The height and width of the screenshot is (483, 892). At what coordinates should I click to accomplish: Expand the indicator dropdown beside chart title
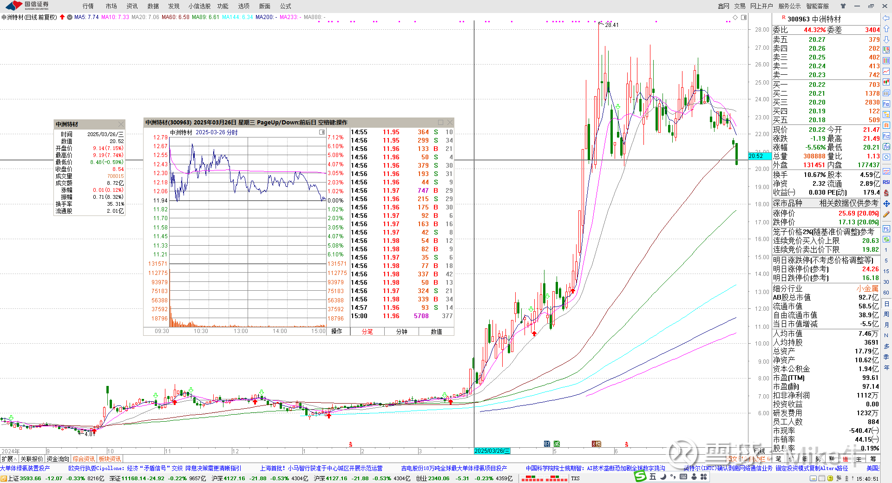[70, 17]
